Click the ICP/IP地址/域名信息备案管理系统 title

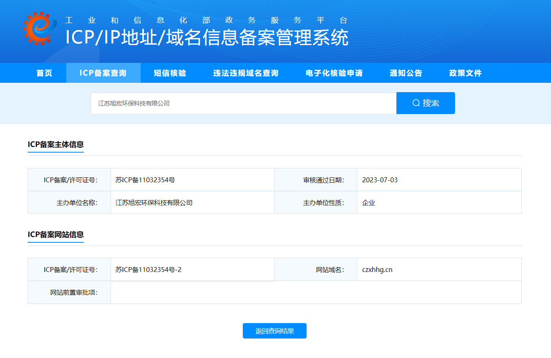[x=207, y=38]
